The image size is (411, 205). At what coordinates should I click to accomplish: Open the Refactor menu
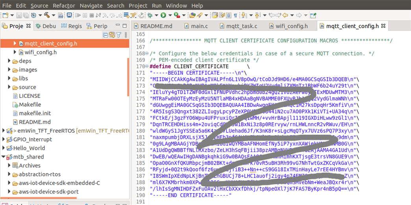(64, 5)
